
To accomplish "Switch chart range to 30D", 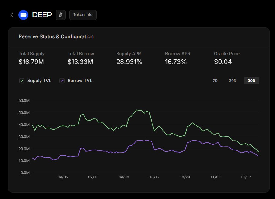I will point(232,81).
